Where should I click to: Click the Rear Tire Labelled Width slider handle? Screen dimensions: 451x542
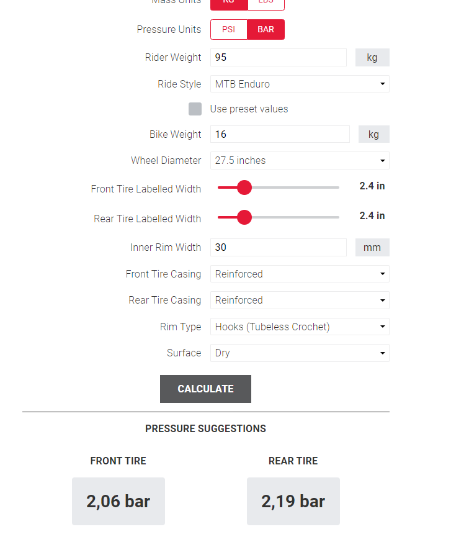tap(244, 217)
